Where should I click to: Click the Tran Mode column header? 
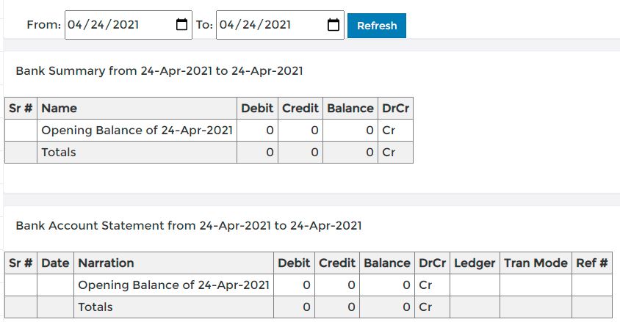pyautogui.click(x=536, y=263)
